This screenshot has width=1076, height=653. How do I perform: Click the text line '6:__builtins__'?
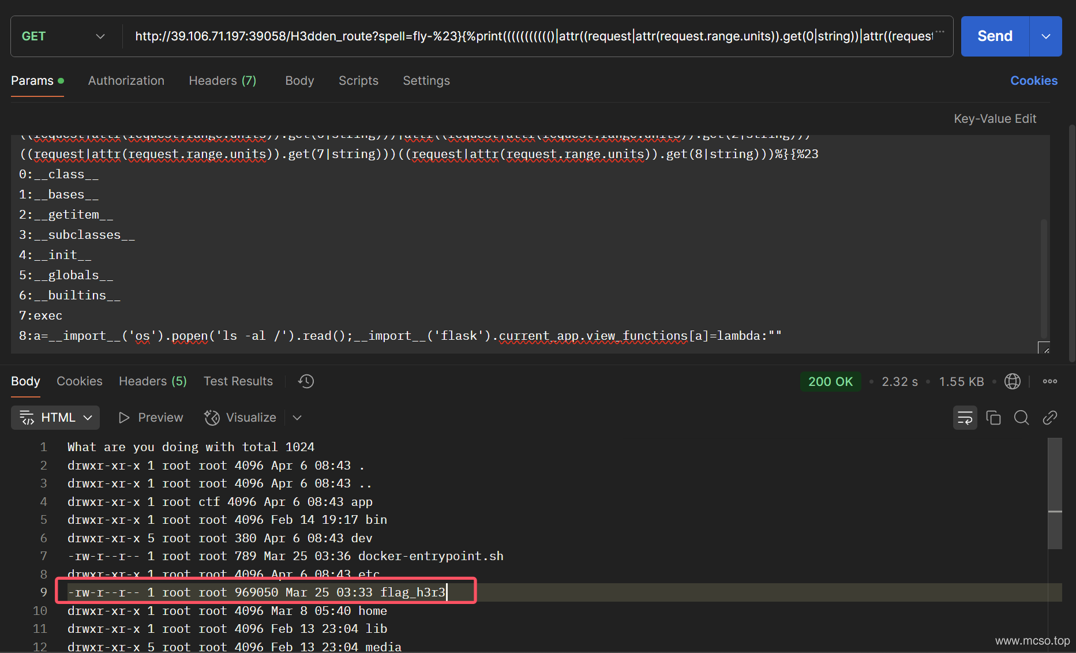pos(70,295)
